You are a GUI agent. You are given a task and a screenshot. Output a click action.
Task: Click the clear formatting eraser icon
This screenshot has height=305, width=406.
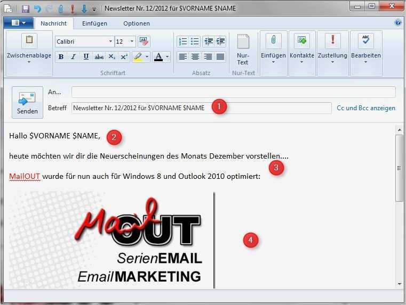click(144, 42)
